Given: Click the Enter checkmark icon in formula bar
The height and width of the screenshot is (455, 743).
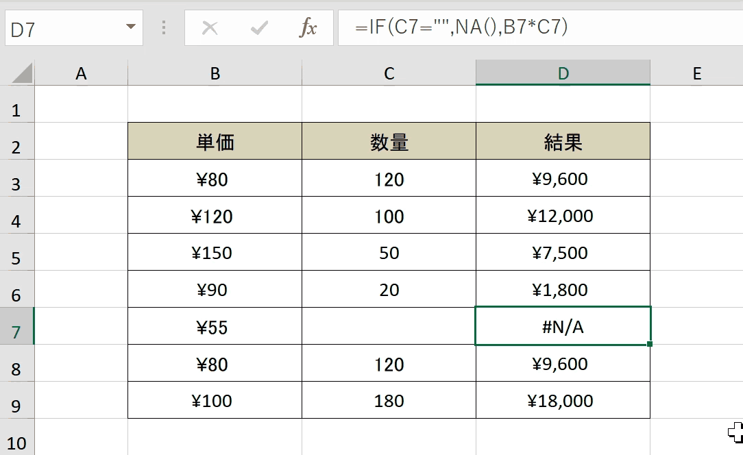Looking at the screenshot, I should (258, 27).
